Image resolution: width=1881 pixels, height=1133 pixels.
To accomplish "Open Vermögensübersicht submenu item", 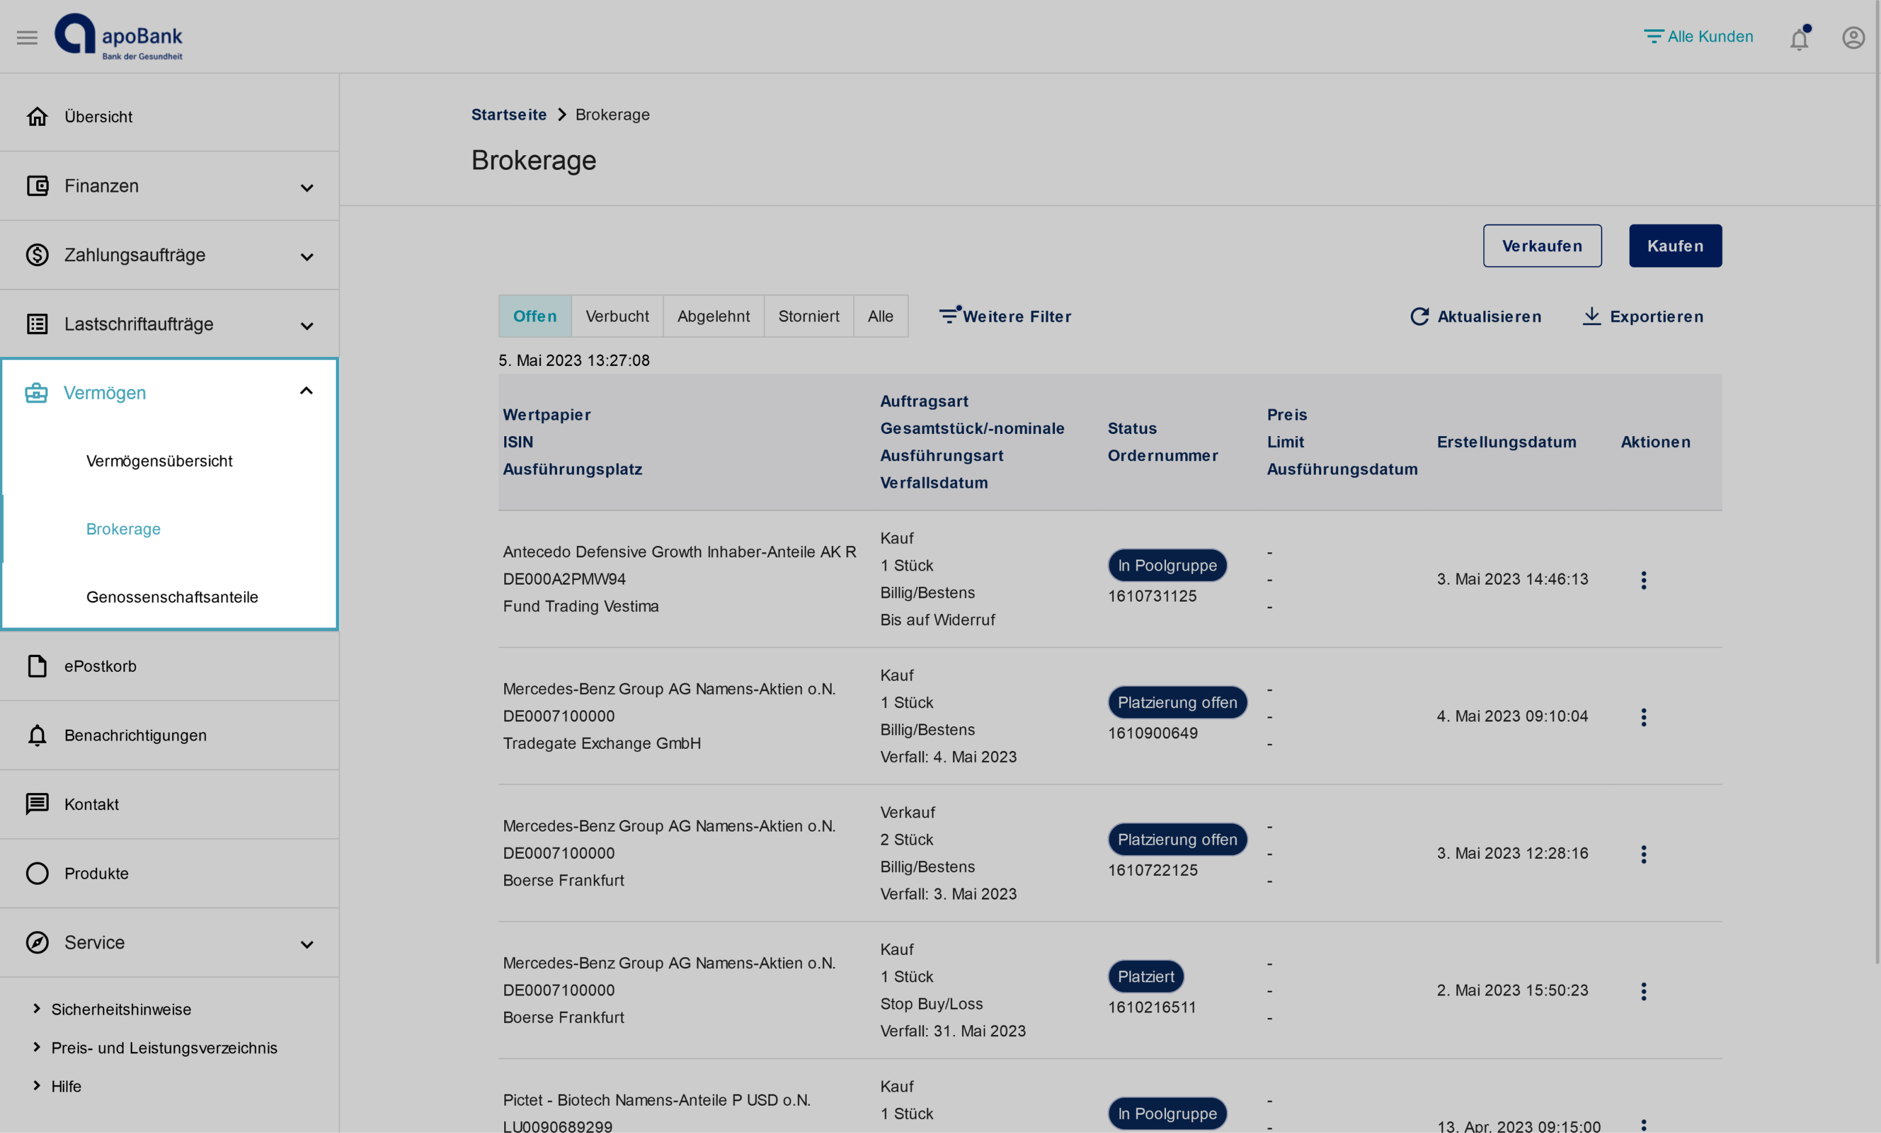I will [159, 461].
